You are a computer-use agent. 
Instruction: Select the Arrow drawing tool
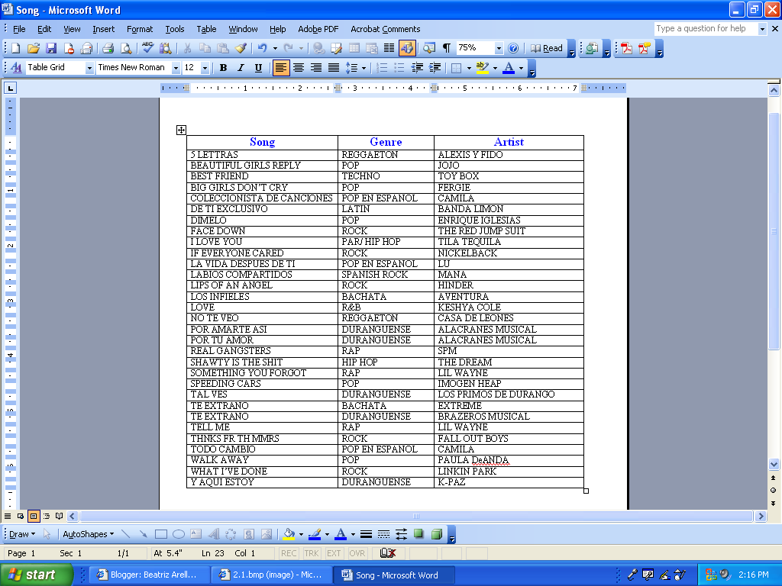143,534
